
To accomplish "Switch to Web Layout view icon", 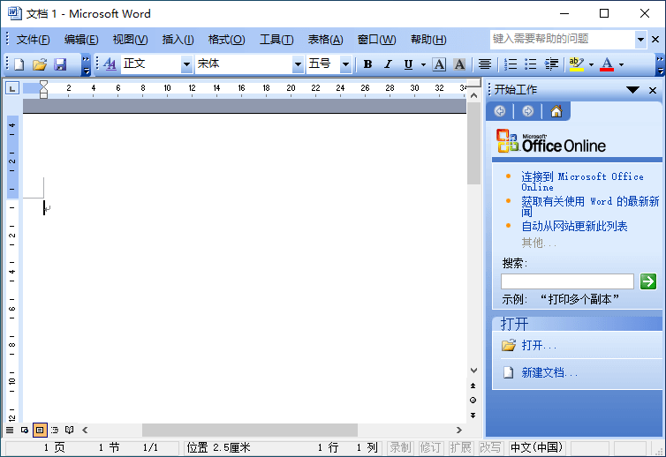I will click(25, 430).
